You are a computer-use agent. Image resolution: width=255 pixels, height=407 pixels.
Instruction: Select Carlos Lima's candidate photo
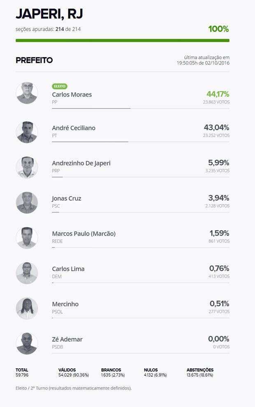(27, 273)
